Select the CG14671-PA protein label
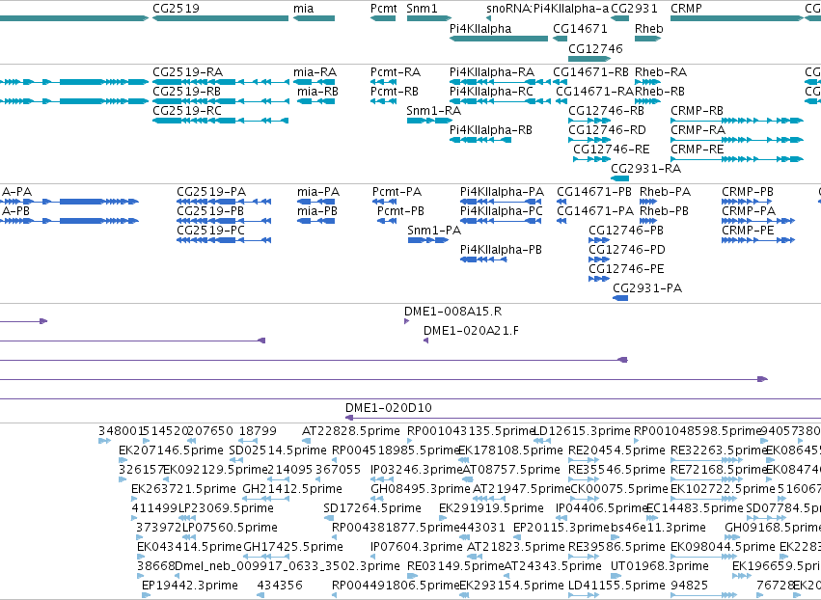 pyautogui.click(x=595, y=211)
